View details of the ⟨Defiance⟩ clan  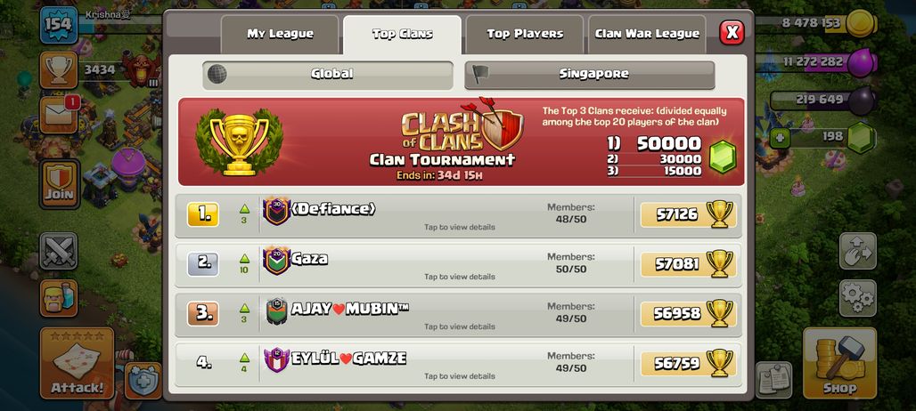click(x=459, y=215)
